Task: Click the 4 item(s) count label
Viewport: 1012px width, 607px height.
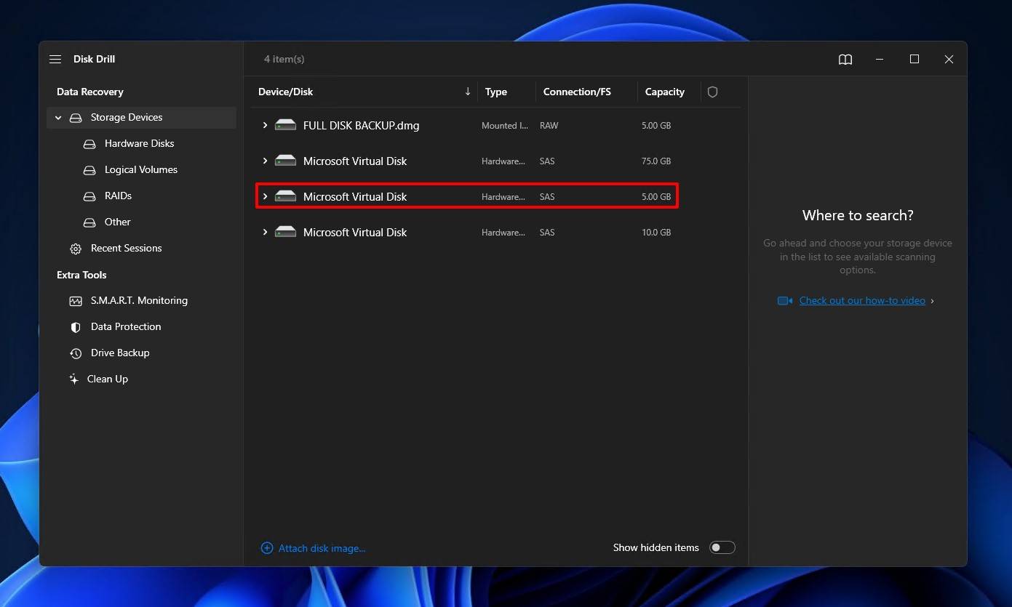Action: [x=284, y=60]
